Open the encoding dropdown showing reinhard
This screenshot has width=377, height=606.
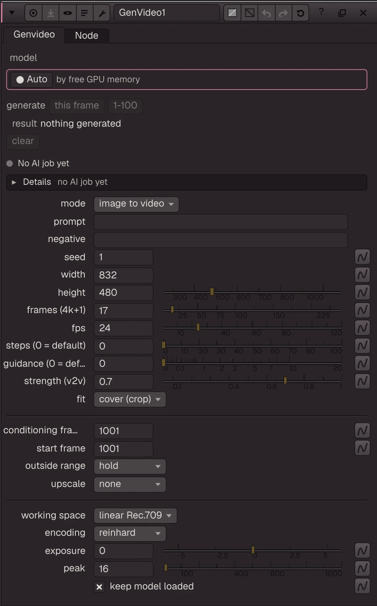130,533
